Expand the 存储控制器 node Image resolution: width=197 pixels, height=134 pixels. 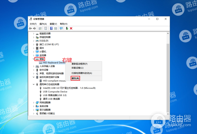pyautogui.click(x=33, y=37)
